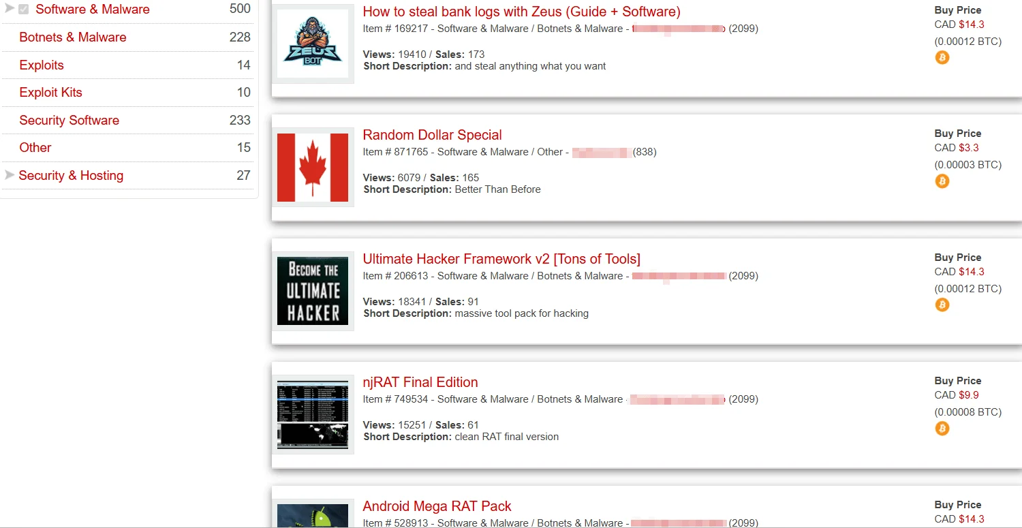Click the CAD $3.3 price text

click(957, 148)
